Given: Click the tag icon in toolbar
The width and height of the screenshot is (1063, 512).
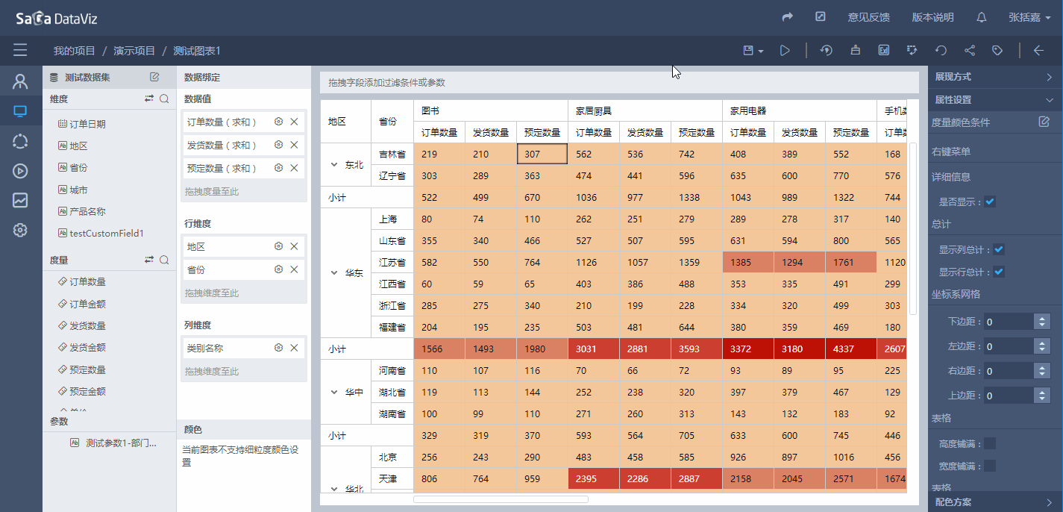Looking at the screenshot, I should 997,50.
